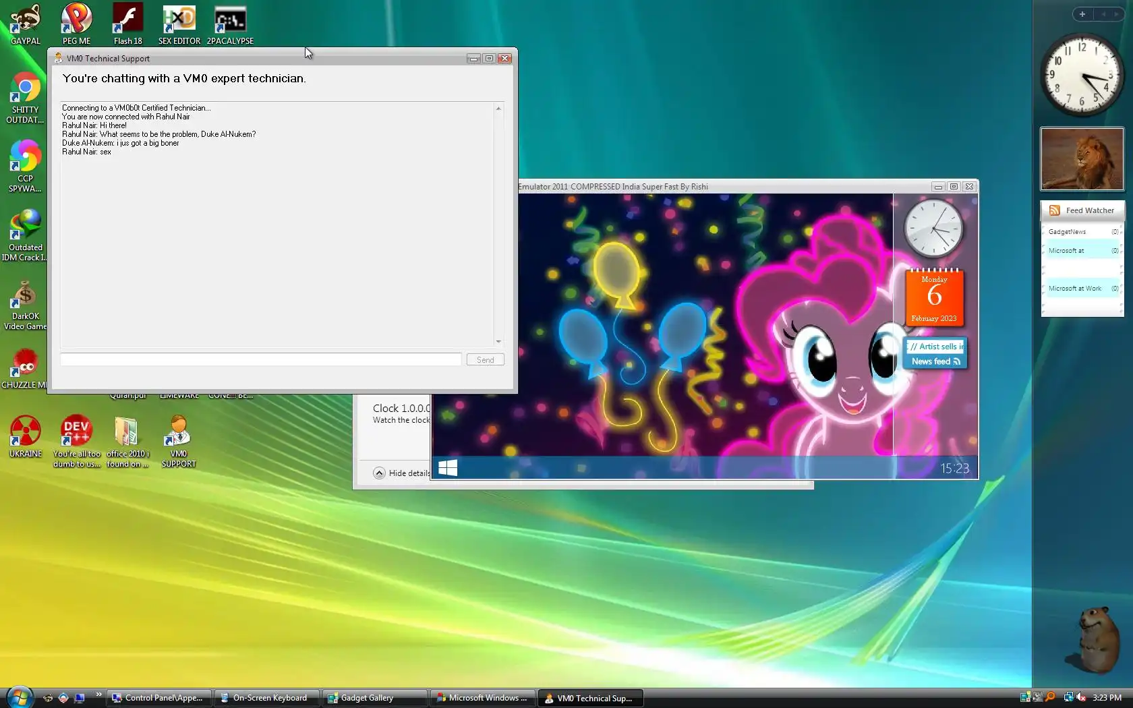Open the UKRAINE desktop shortcut

26,436
